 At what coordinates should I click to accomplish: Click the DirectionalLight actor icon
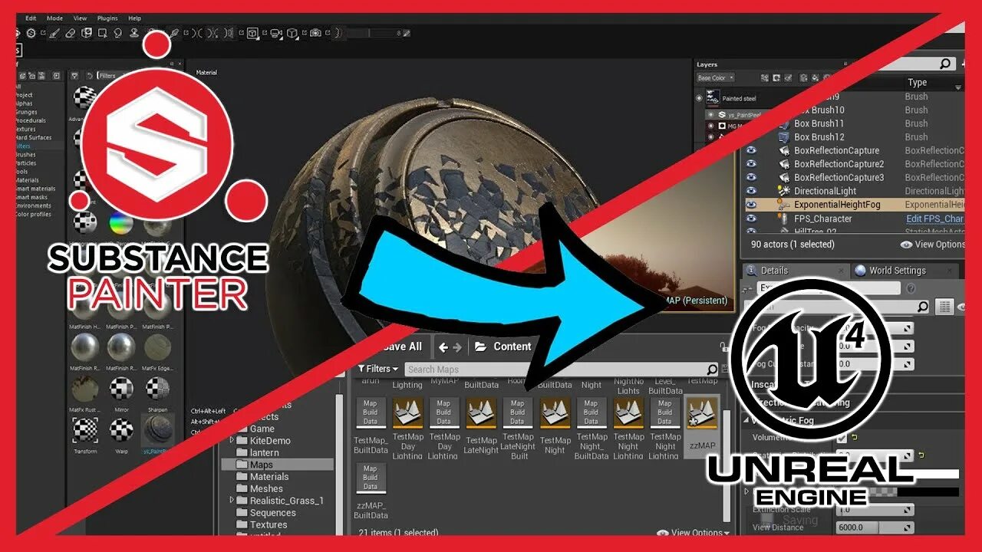[x=783, y=191]
